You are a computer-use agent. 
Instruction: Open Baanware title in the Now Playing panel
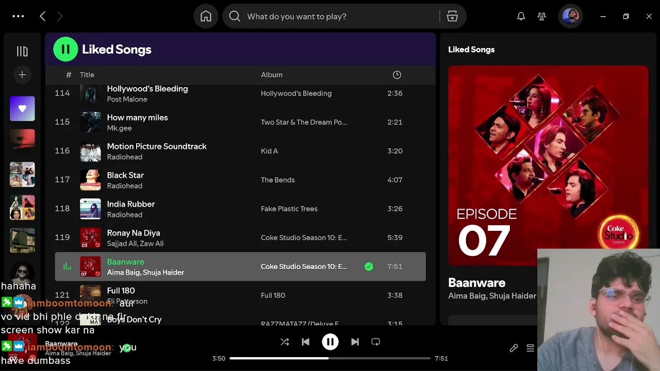click(x=476, y=282)
